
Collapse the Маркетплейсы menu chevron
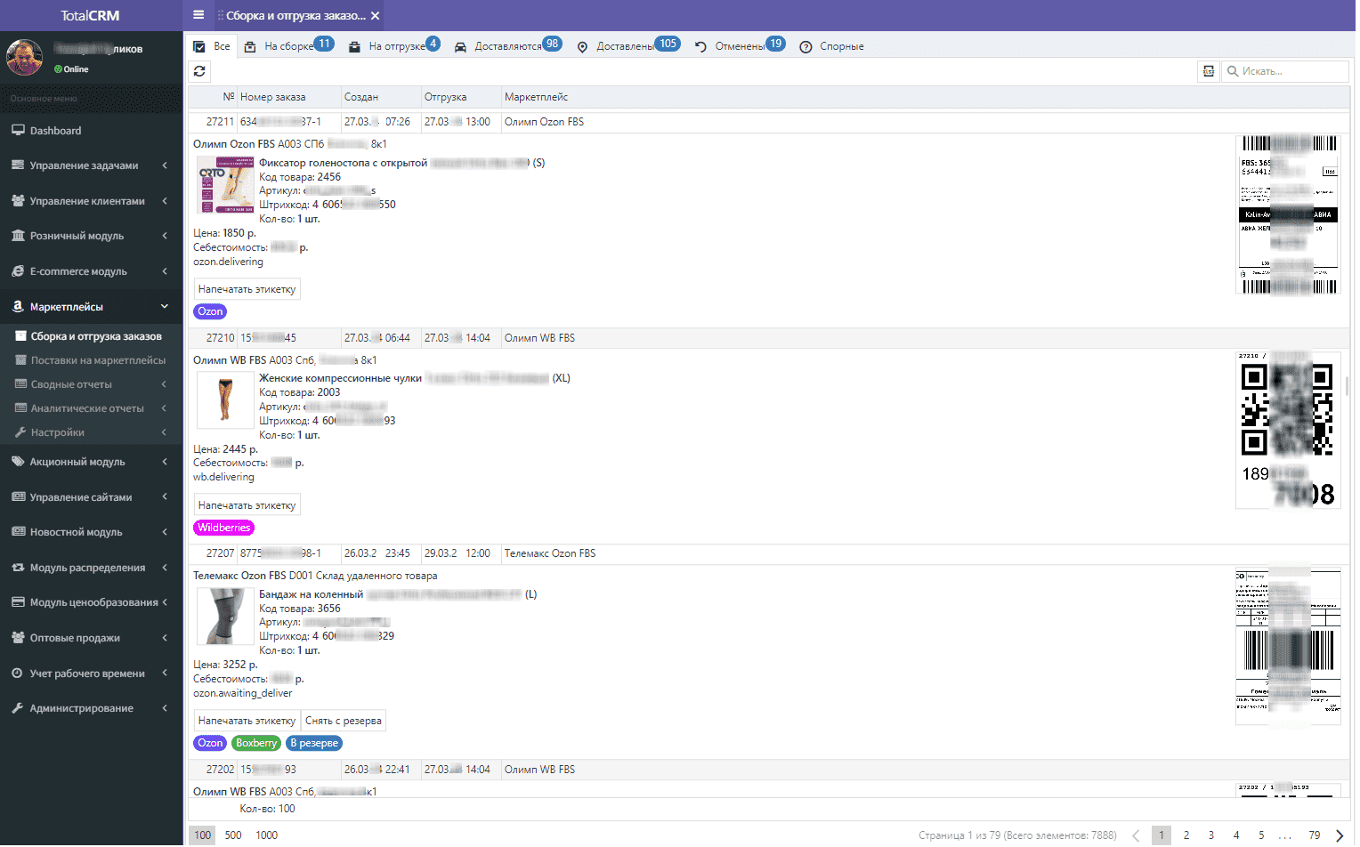pyautogui.click(x=165, y=307)
